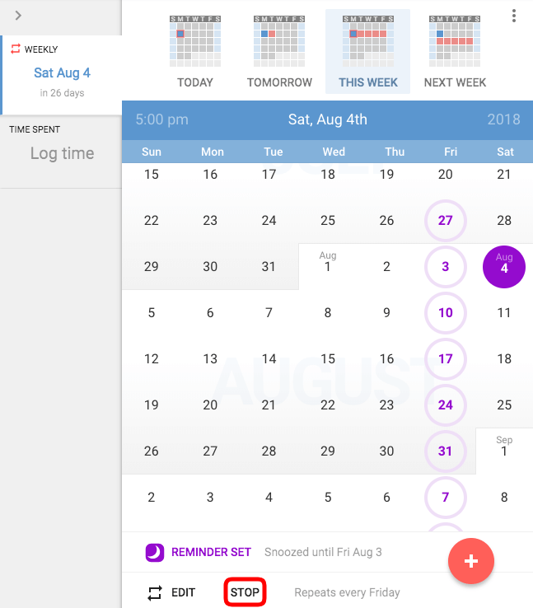Choose the NEXT WEEK shortcut label
Image resolution: width=533 pixels, height=608 pixels.
455,82
